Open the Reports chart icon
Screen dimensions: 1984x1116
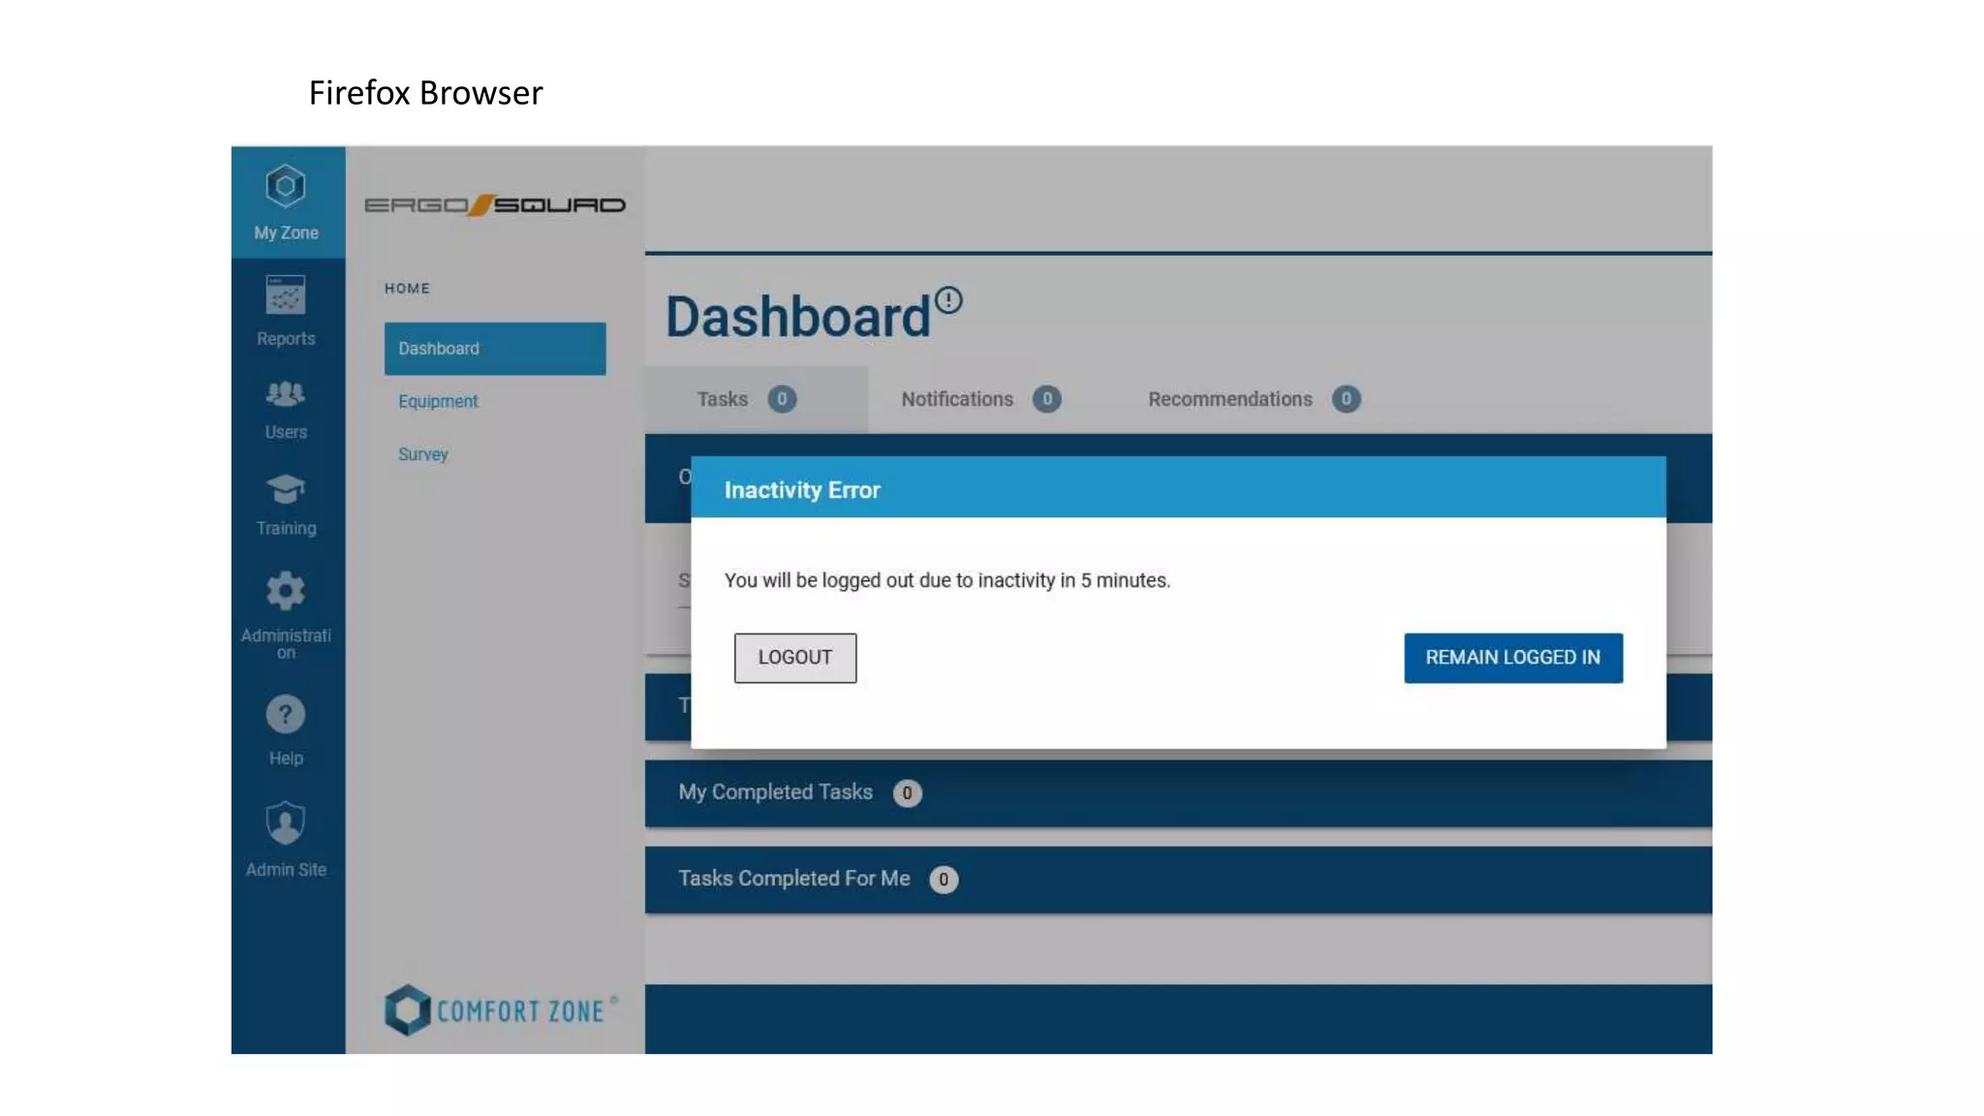click(286, 295)
